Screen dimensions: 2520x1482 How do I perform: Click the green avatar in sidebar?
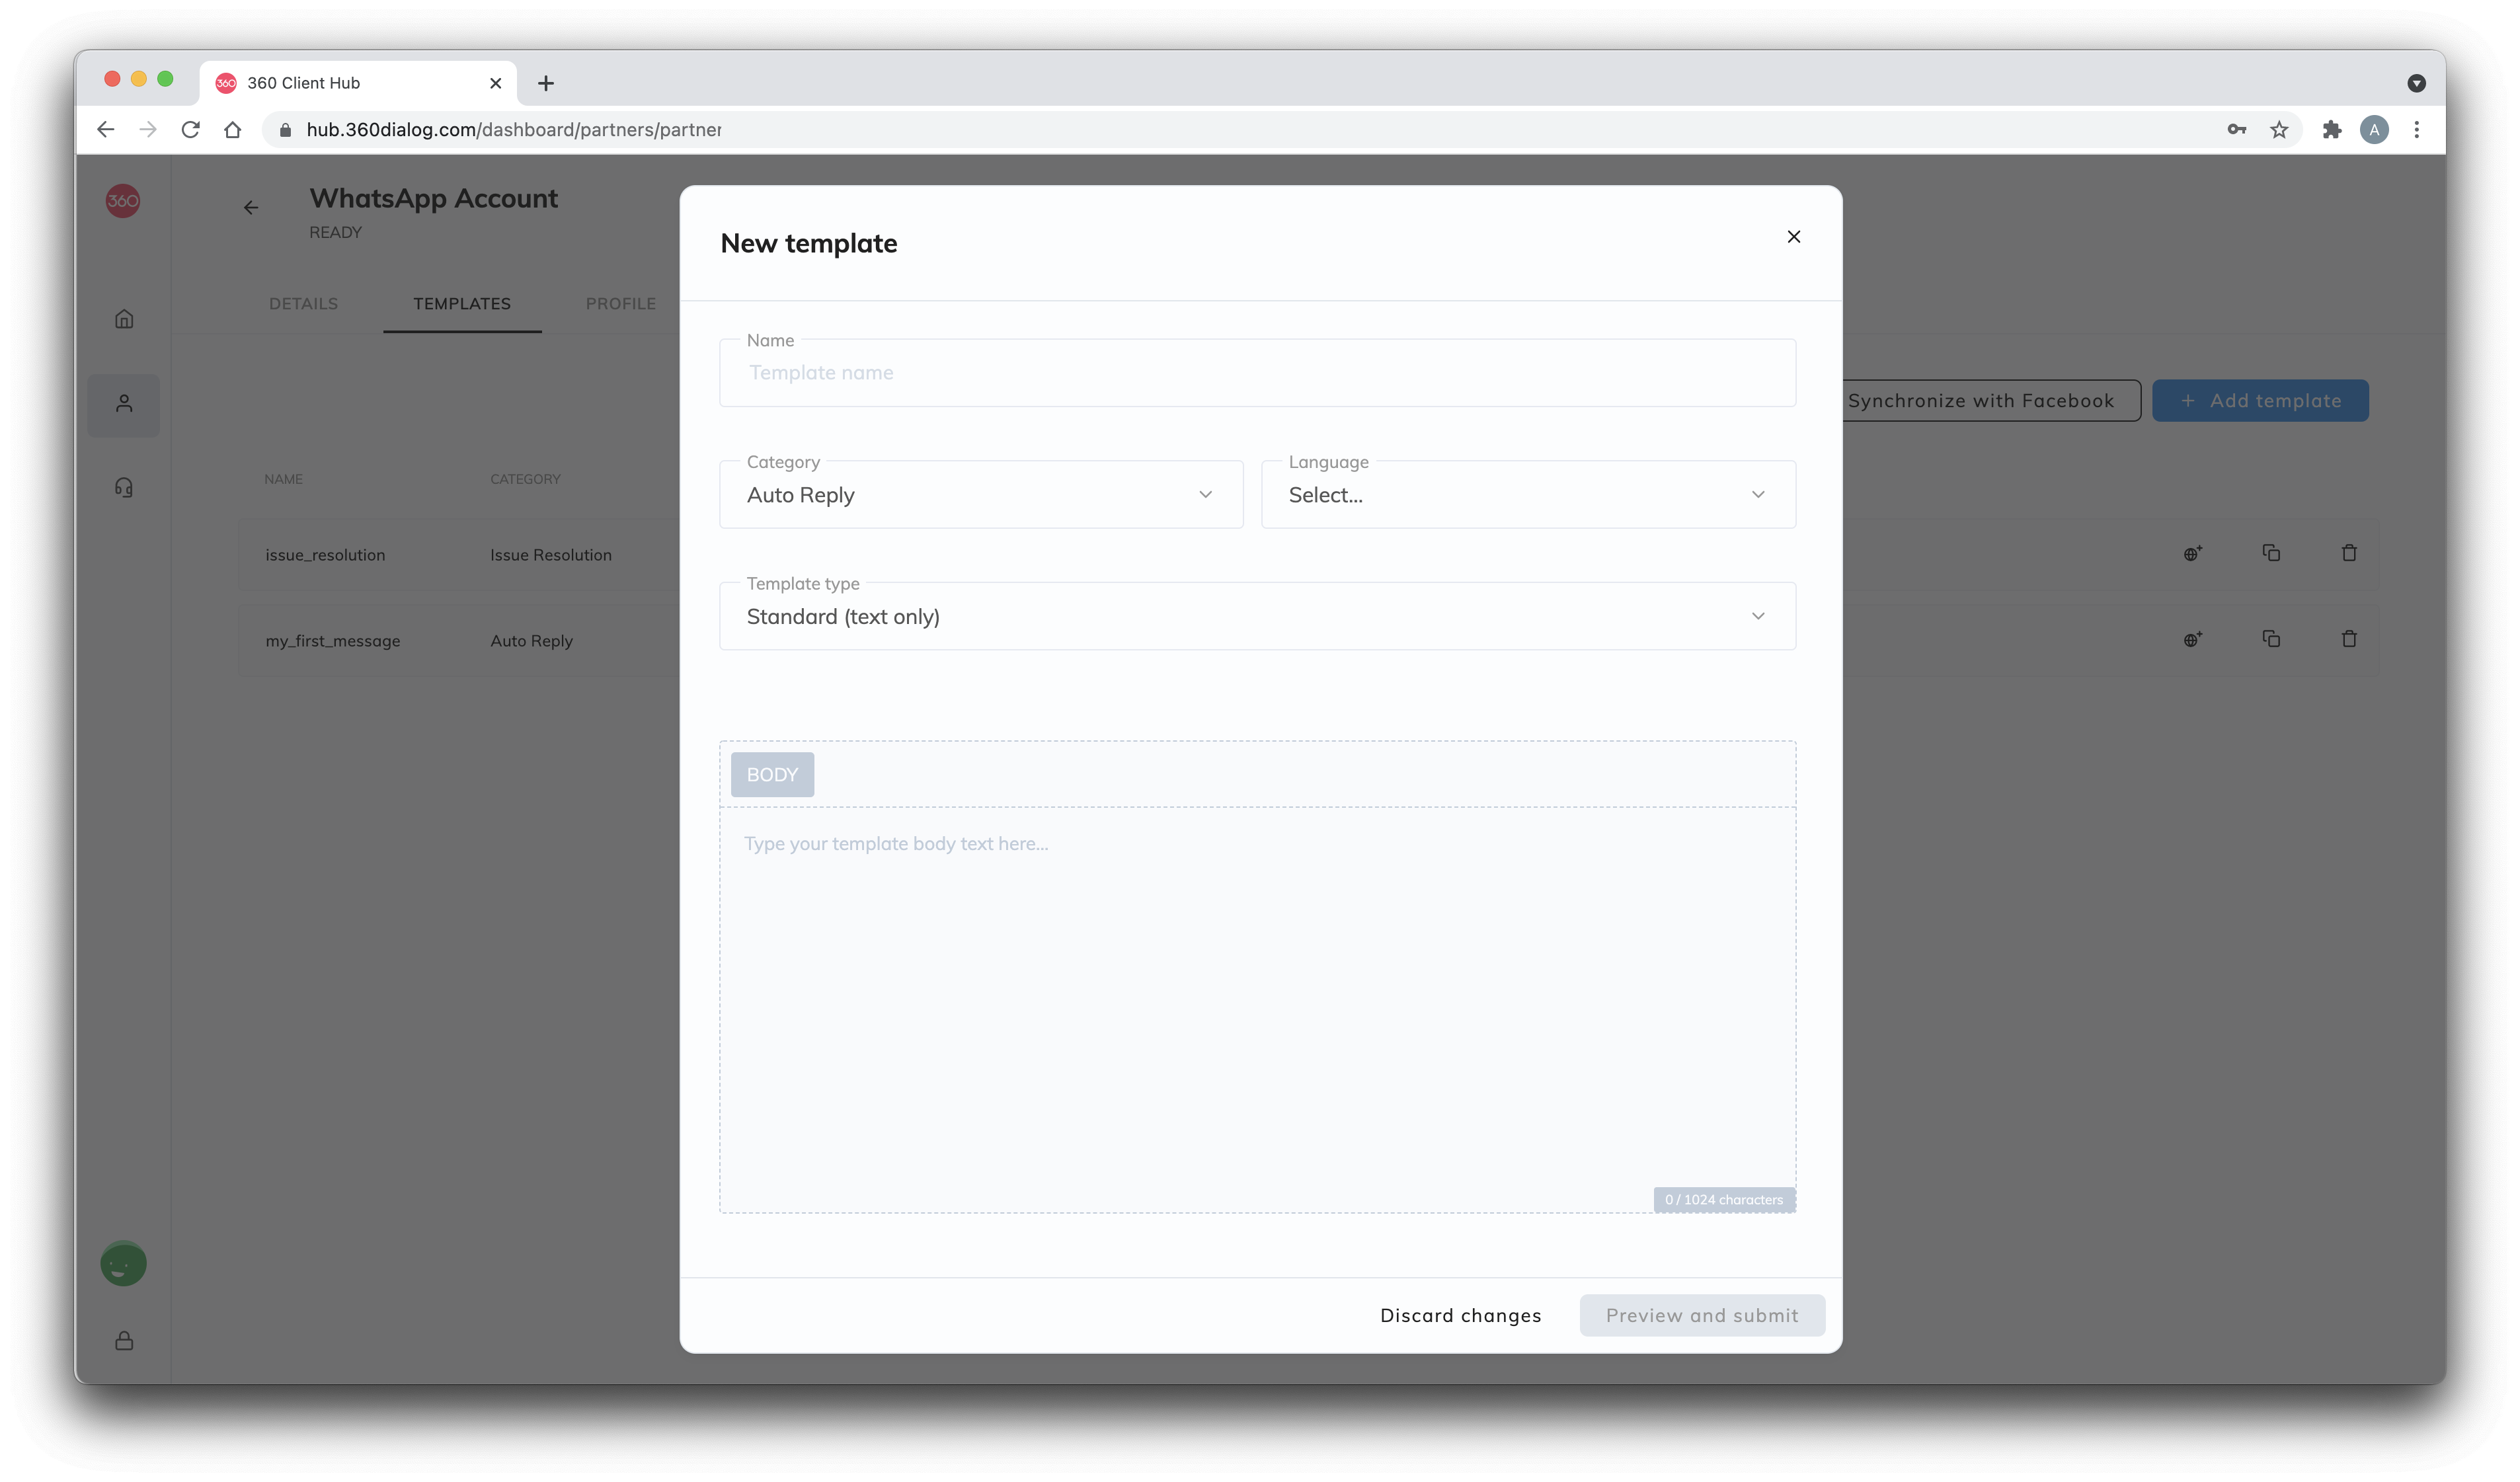[x=123, y=1265]
